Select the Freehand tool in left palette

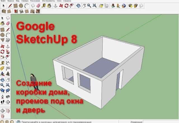[8, 40]
